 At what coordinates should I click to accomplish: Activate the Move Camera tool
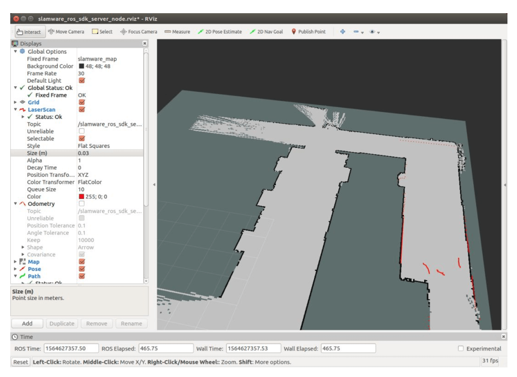pyautogui.click(x=66, y=32)
